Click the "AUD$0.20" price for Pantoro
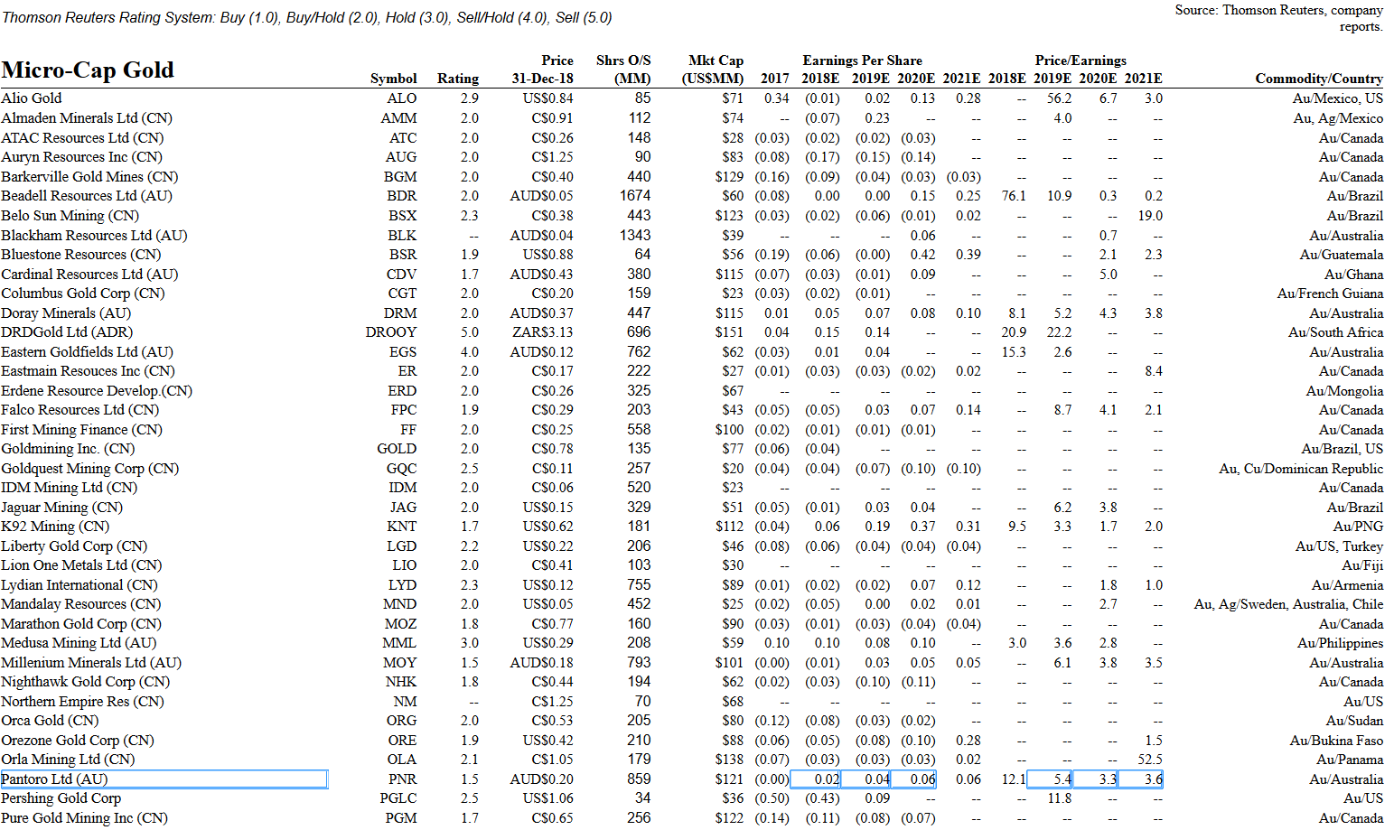 [x=541, y=779]
